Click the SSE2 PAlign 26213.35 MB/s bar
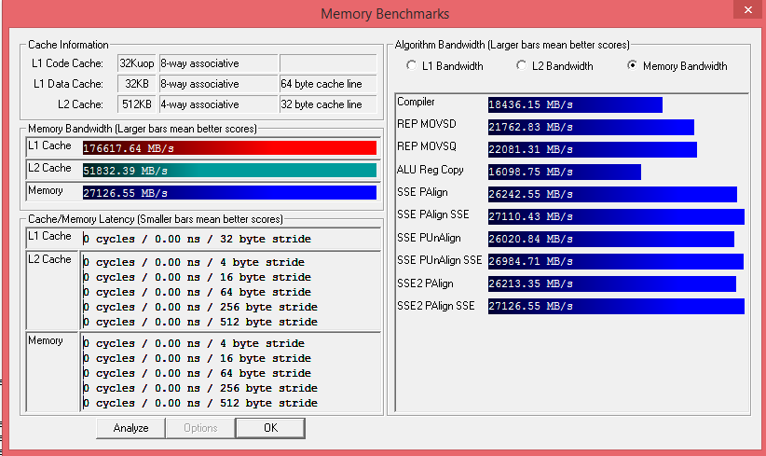The height and width of the screenshot is (456, 766). point(612,284)
